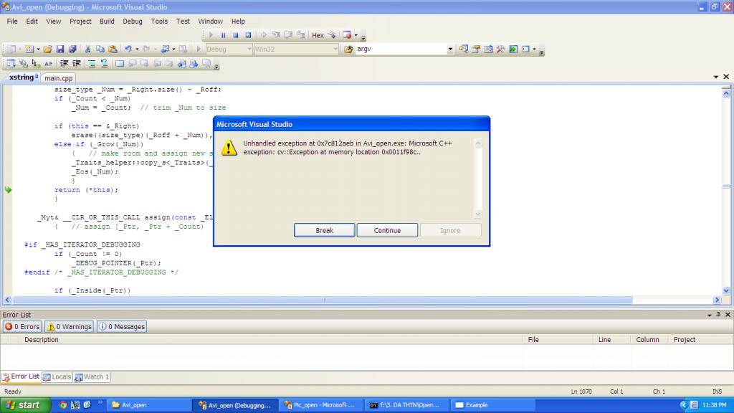Toggle the 0 Warnings filter
Viewport: 734px width, 413px height.
point(70,326)
